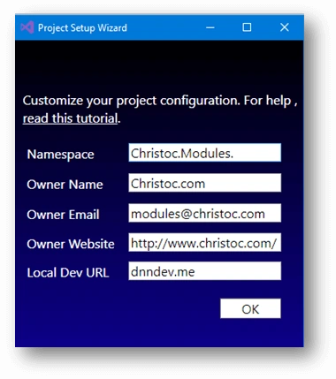
Task: Click the Visual Studio icon in title bar
Action: (27, 27)
